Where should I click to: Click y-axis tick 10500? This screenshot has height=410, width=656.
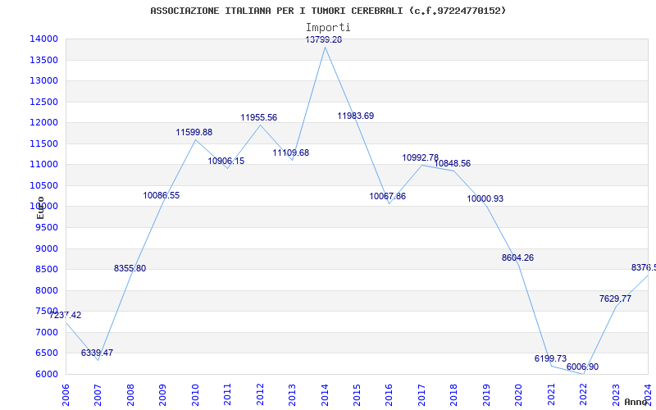tap(43, 185)
